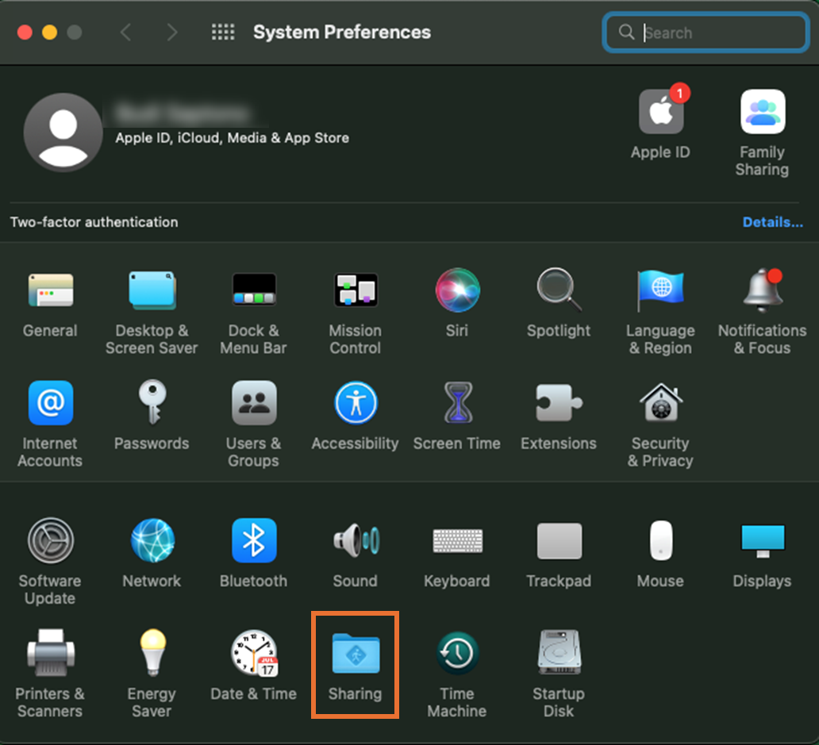Click 'Apple ID, iCloud, Media & App Store' text

(x=232, y=138)
